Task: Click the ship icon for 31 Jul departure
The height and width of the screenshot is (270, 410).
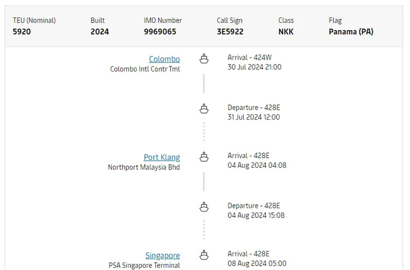Action: (x=204, y=108)
